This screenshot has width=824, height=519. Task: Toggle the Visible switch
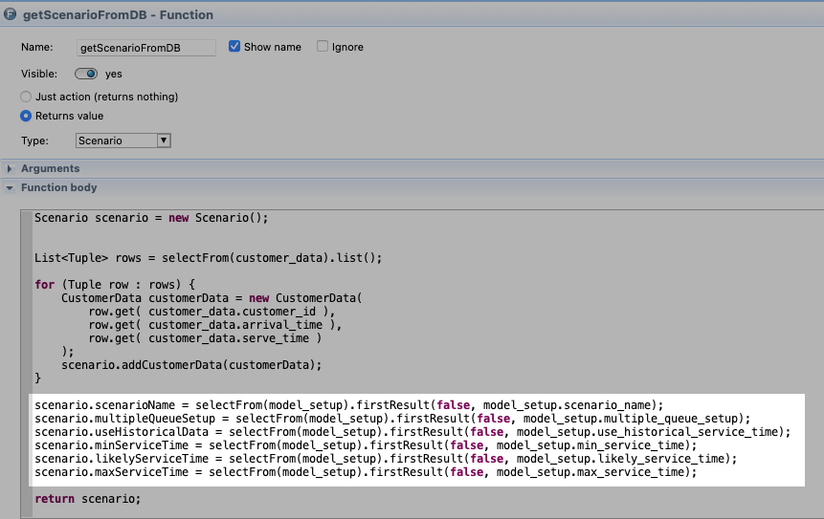(86, 74)
